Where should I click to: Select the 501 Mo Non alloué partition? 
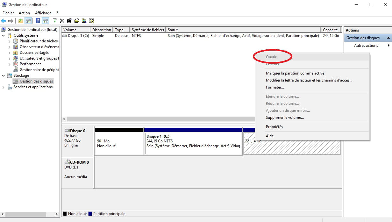pos(119,144)
